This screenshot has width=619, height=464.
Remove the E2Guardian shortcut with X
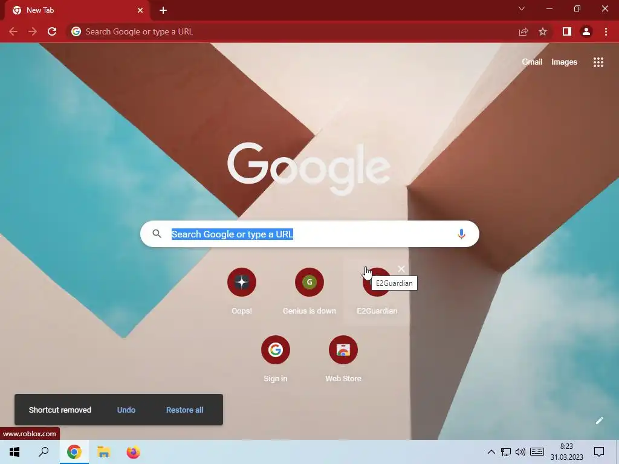401,269
